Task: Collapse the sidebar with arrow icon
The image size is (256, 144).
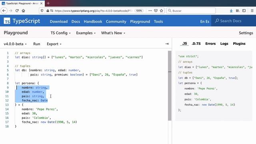Action: [167, 44]
